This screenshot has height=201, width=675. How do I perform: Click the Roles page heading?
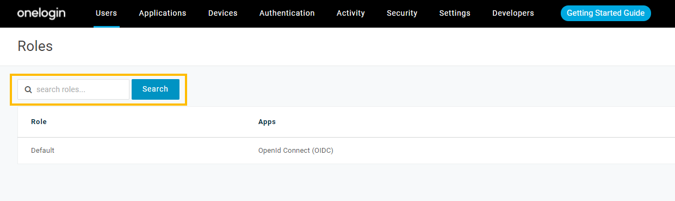(x=35, y=46)
